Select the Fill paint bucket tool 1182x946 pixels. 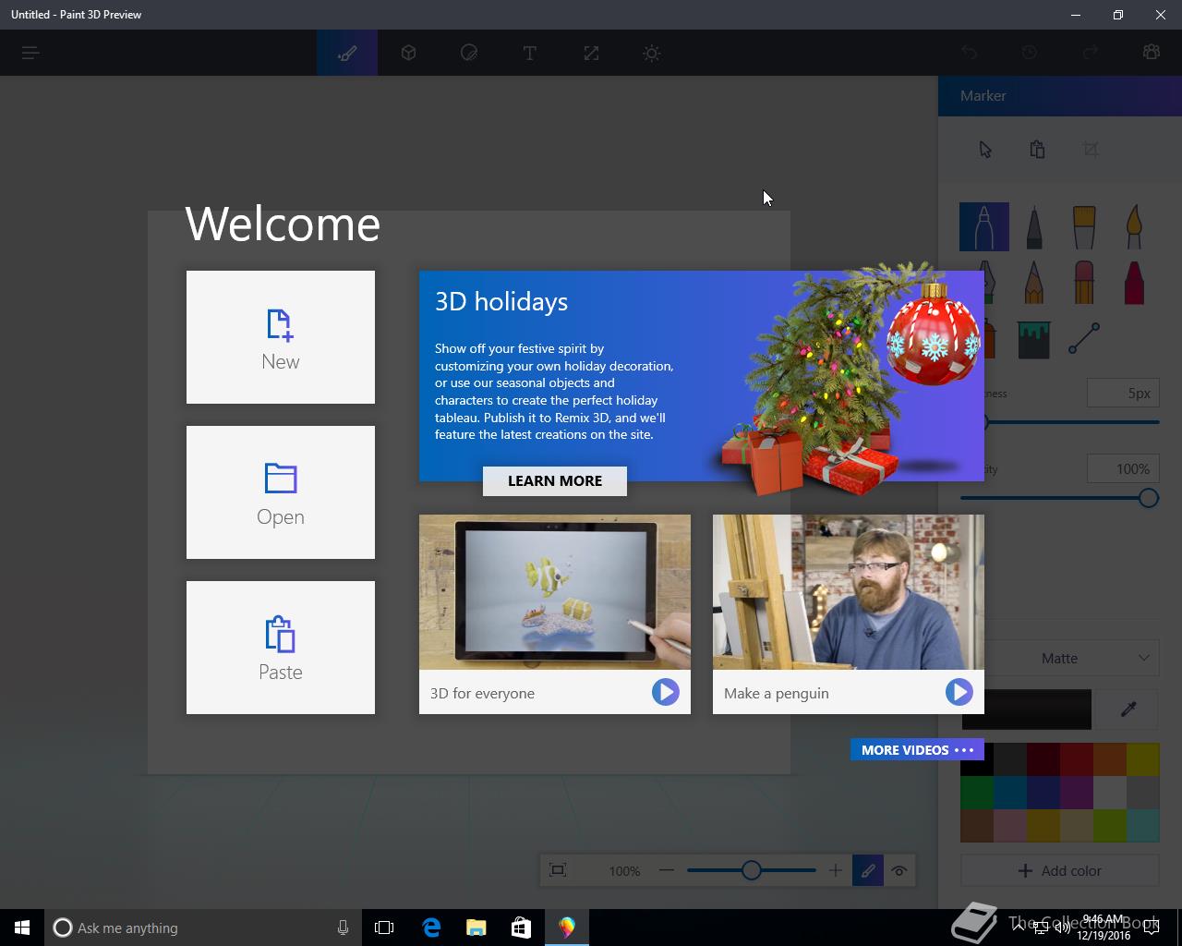point(1034,338)
